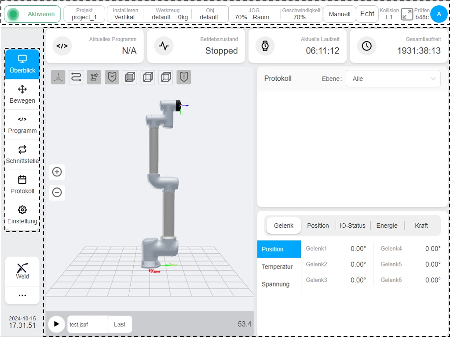Click the Aktivieren robot enable button
The width and height of the screenshot is (450, 337).
click(x=33, y=14)
